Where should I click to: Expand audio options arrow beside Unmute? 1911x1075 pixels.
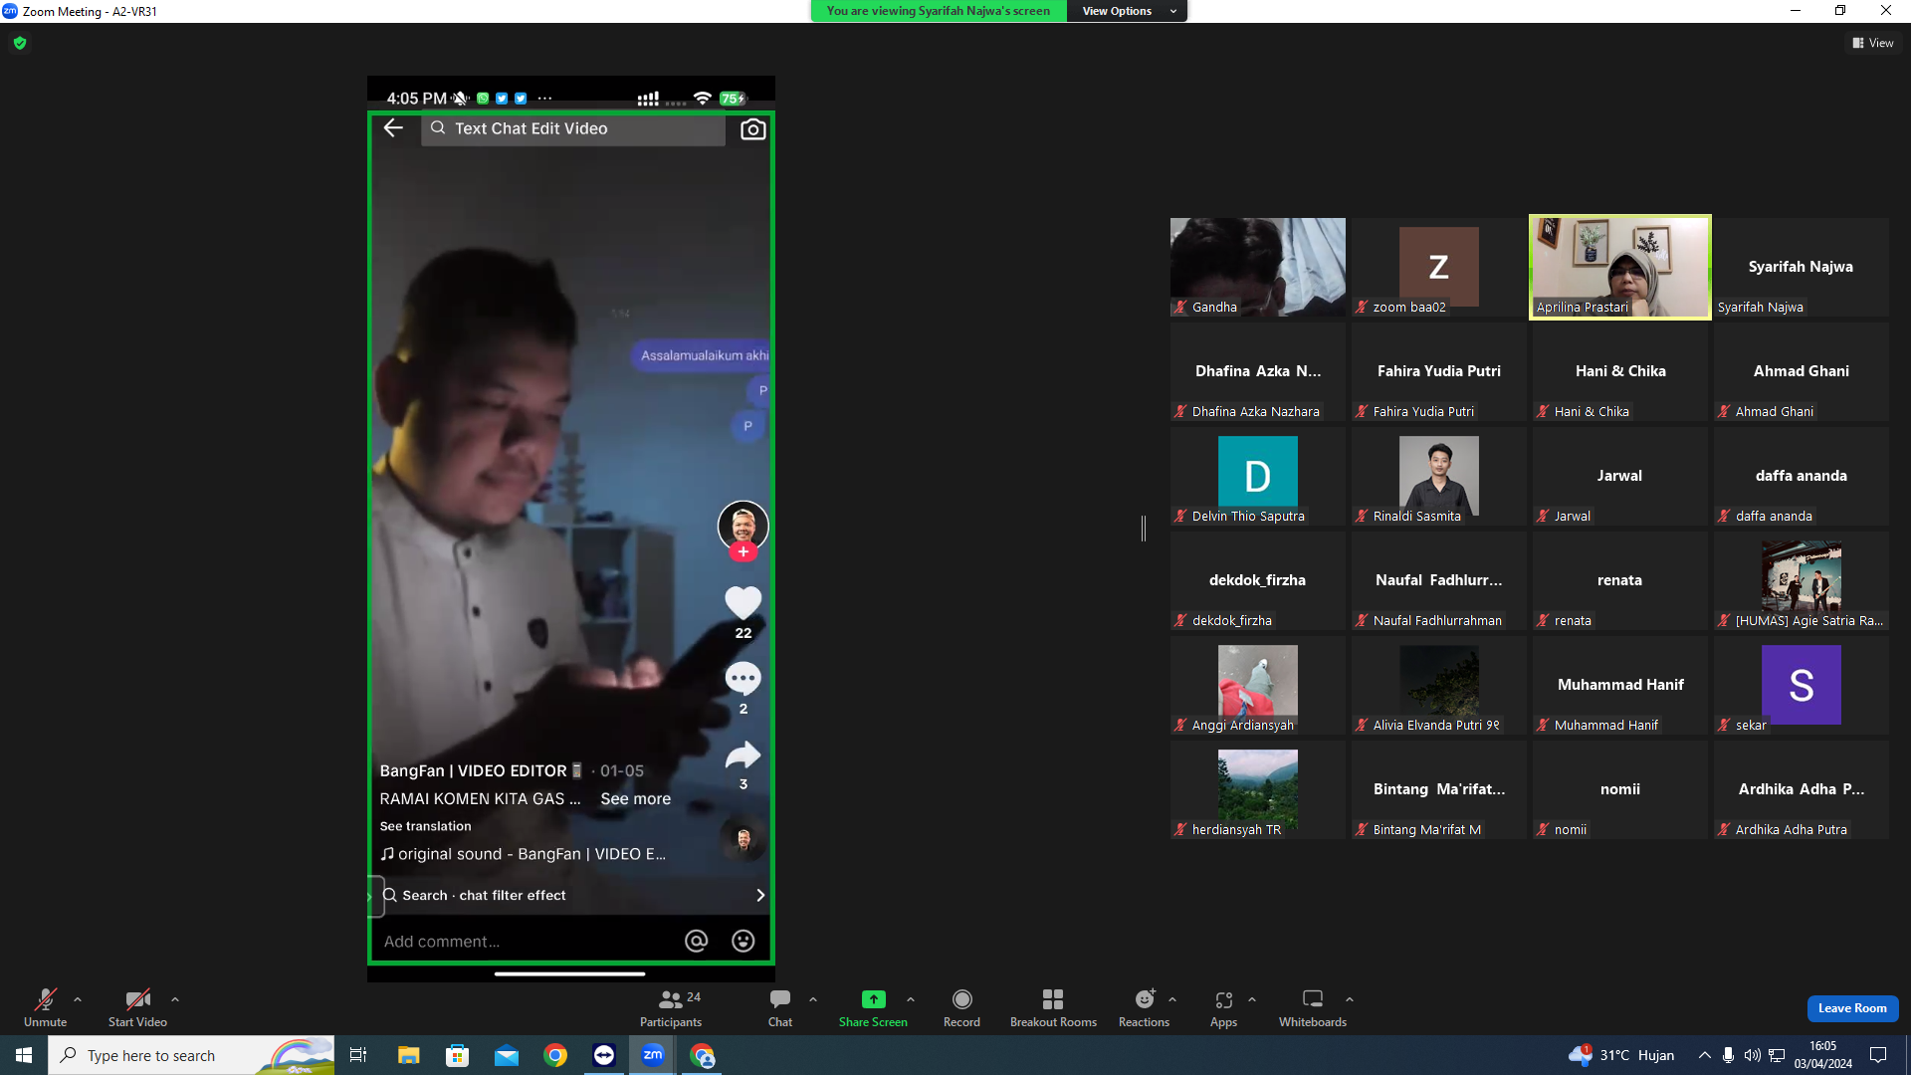point(78,999)
